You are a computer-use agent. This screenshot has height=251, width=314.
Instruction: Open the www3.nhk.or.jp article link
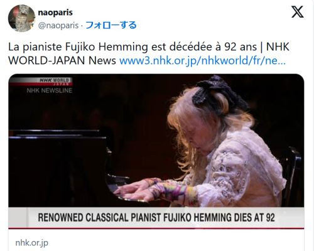202,61
